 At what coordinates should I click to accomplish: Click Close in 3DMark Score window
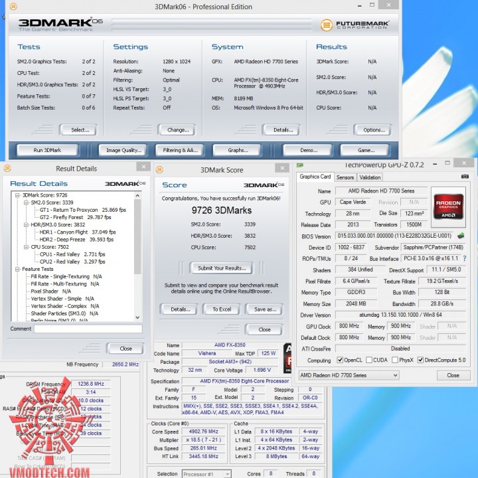[x=264, y=330]
